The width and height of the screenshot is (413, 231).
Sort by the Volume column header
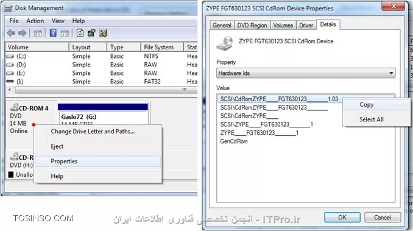click(x=37, y=47)
